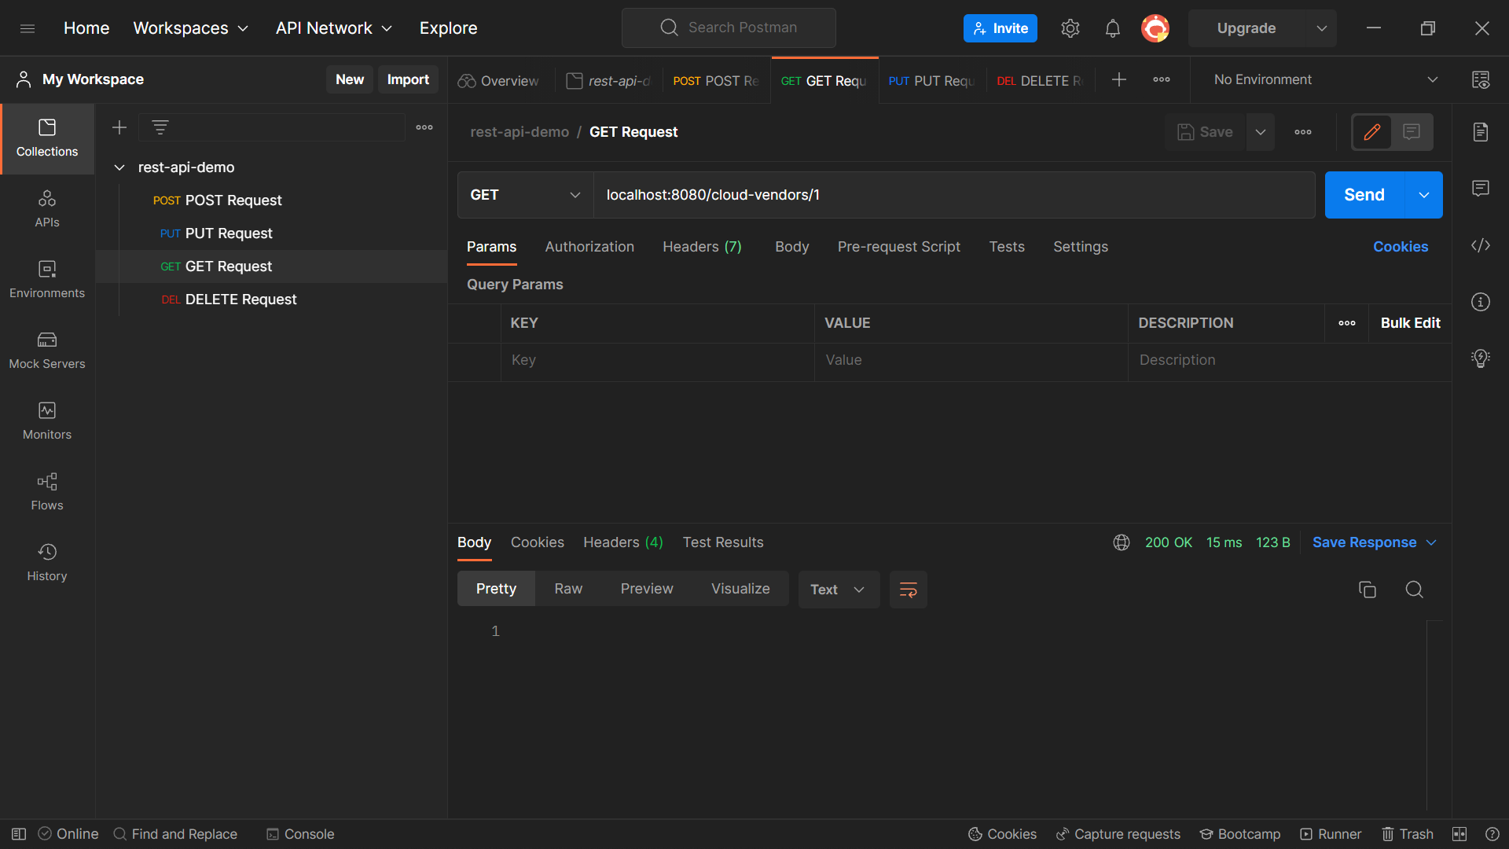Open the notifications bell
The image size is (1509, 849).
coord(1112,28)
